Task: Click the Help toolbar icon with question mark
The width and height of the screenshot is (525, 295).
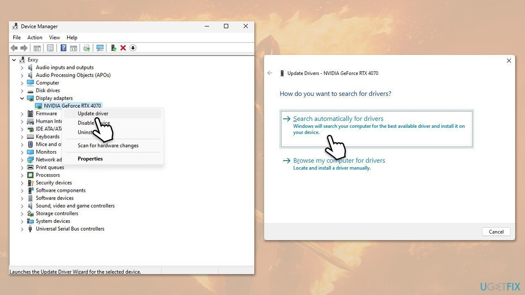Action: tap(64, 48)
